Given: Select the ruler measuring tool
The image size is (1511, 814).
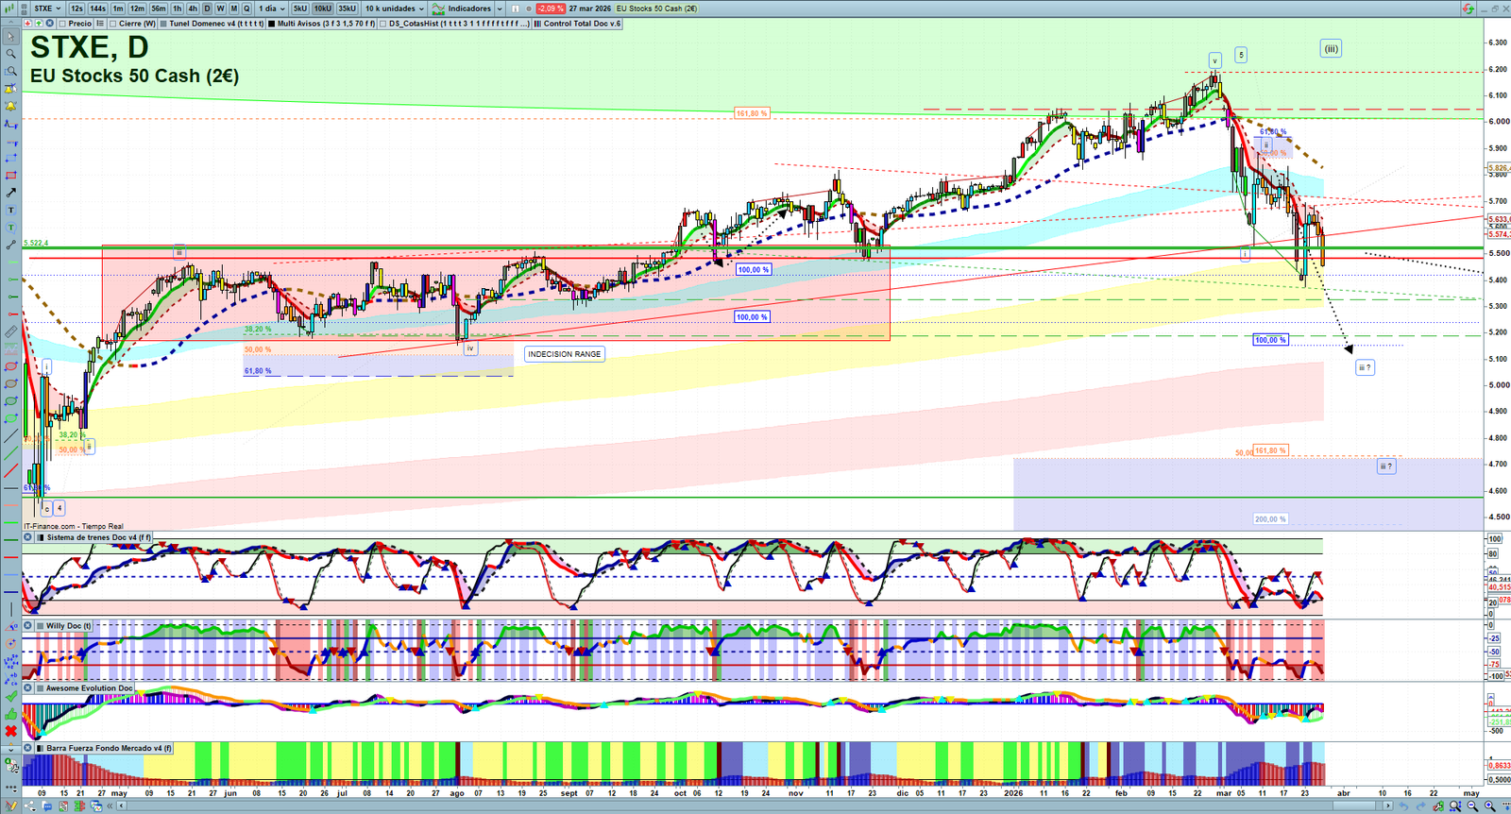Looking at the screenshot, I should click(10, 331).
